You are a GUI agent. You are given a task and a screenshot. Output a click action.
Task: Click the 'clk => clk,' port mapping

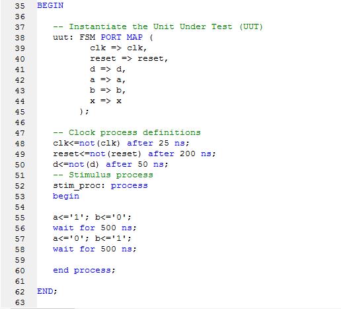(118, 48)
